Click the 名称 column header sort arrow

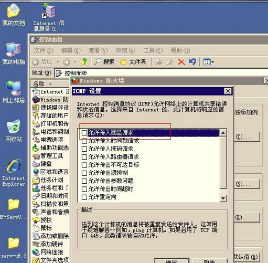tap(50, 83)
